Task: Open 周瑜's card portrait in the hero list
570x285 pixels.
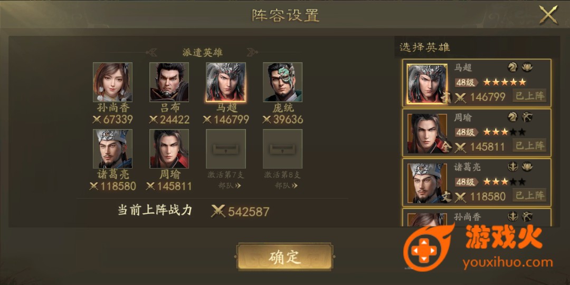Action: (427, 134)
